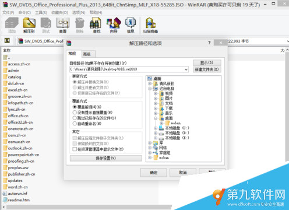Expand the 库 tree node

150,143
